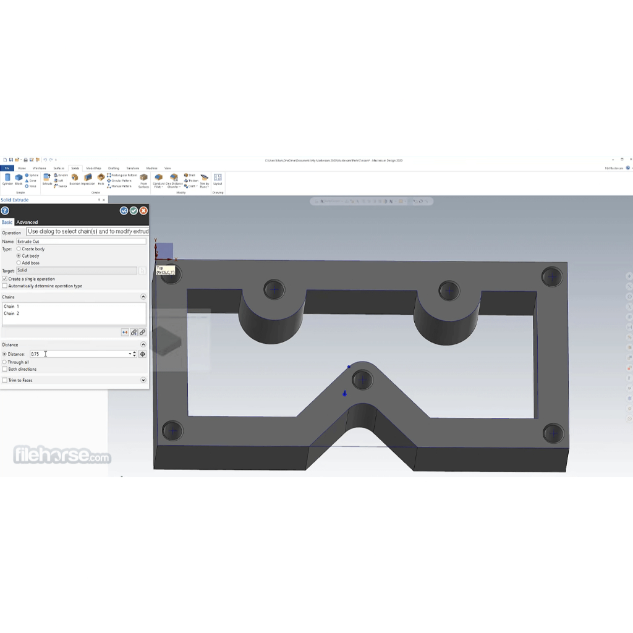The height and width of the screenshot is (633, 633).
Task: Select Through all radio button
Action: 4,362
